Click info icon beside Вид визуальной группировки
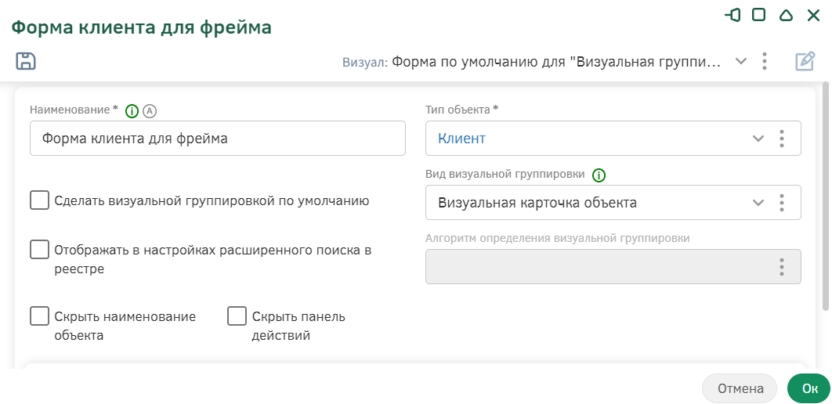The height and width of the screenshot is (404, 832). [599, 175]
